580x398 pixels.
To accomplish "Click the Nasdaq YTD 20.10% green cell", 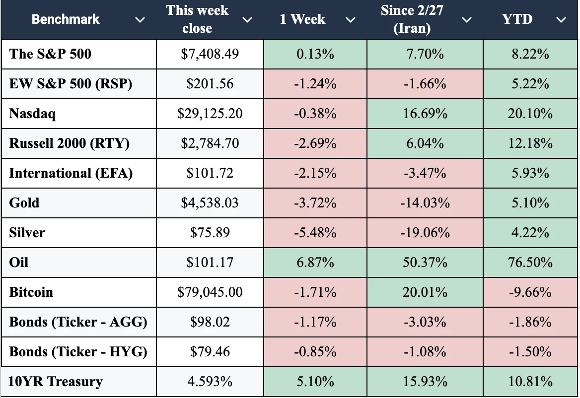I will tap(530, 114).
